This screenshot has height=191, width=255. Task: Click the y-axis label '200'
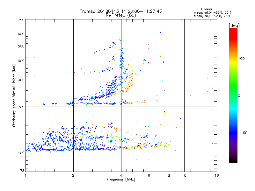coord(21,107)
